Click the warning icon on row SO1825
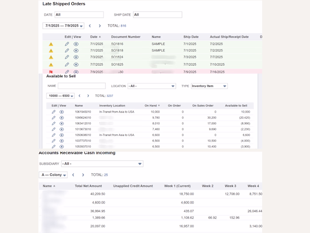The image size is (310, 233). pos(51,65)
